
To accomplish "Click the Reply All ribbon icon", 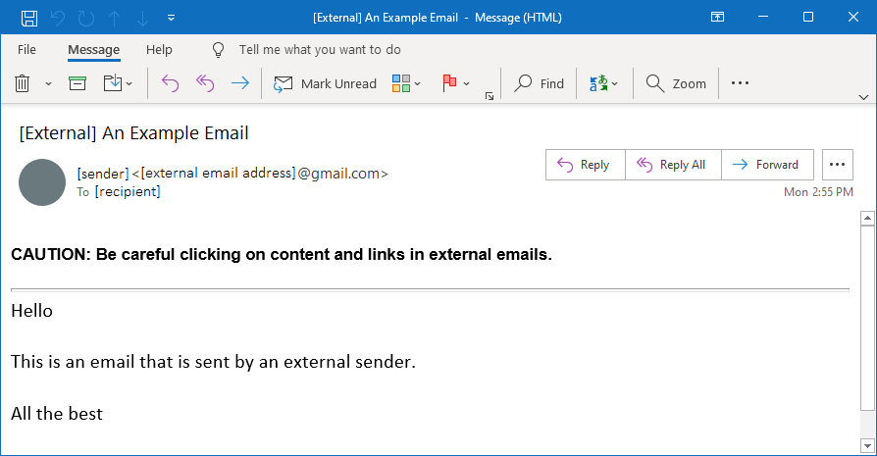I will (x=205, y=84).
